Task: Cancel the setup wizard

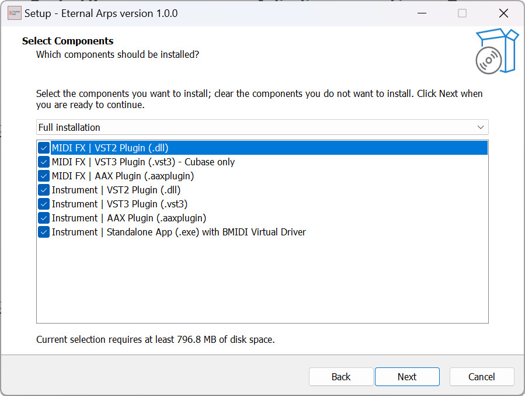Action: [481, 377]
